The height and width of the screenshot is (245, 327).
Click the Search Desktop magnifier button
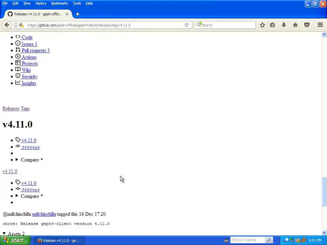269,240
